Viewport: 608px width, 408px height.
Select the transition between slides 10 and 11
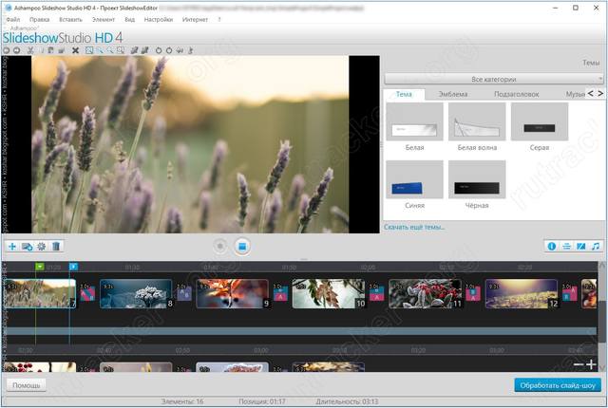(x=376, y=294)
